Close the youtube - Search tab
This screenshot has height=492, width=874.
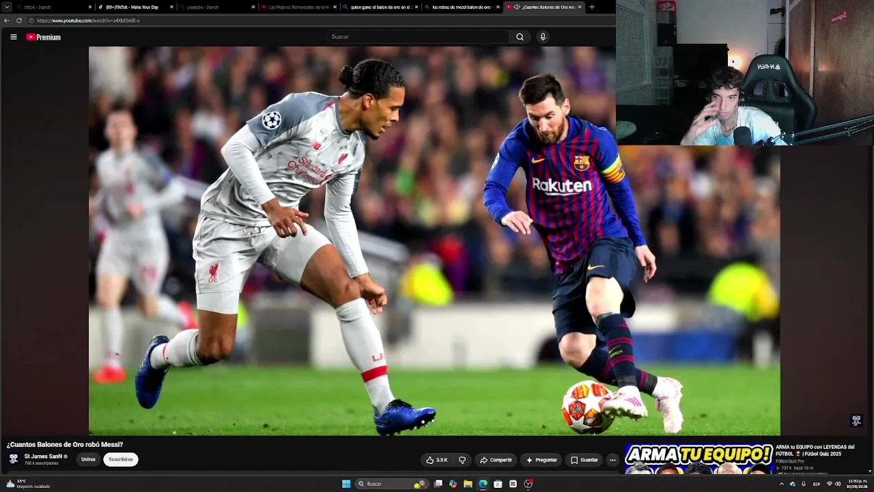[x=253, y=7]
